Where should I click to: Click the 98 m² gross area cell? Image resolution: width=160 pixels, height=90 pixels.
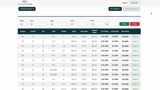point(94,46)
